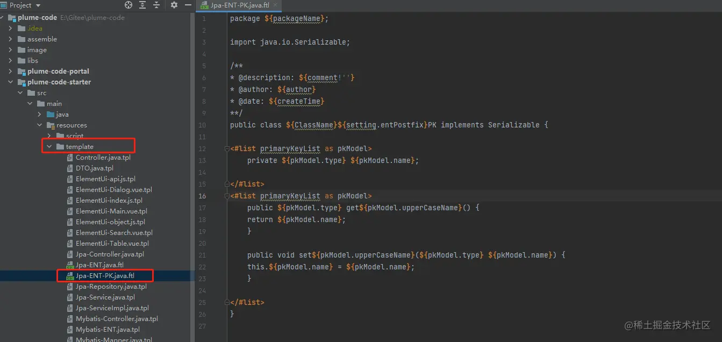Select Mybatis-Controller.java.tpl file

pyautogui.click(x=117, y=319)
